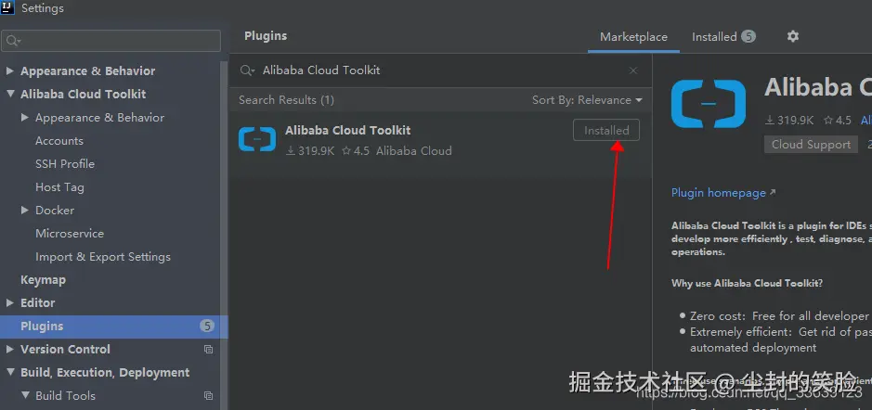Image resolution: width=872 pixels, height=410 pixels.
Task: Expand the Editor settings node
Action: 10,303
